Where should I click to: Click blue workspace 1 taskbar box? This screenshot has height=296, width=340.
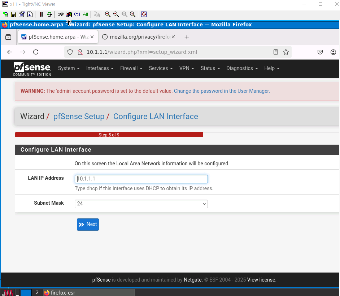[x=26, y=292]
